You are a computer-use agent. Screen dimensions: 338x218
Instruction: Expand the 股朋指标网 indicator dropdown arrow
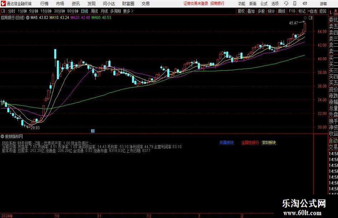click(3, 136)
